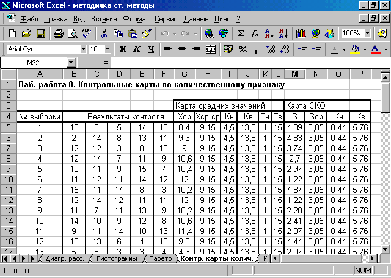The image size is (391, 278).
Task: Cut selection with the scissors icon
Action: pos(104,33)
